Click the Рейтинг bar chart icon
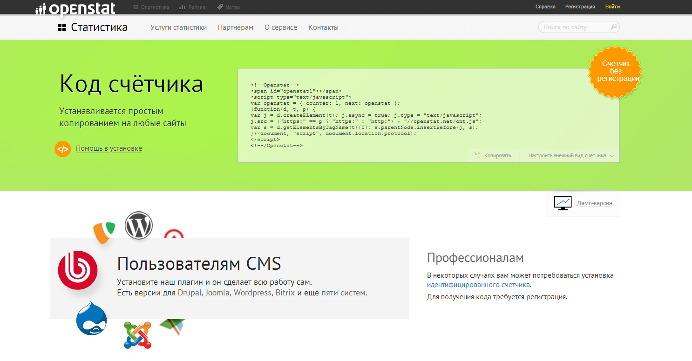The image size is (692, 361). (x=182, y=7)
